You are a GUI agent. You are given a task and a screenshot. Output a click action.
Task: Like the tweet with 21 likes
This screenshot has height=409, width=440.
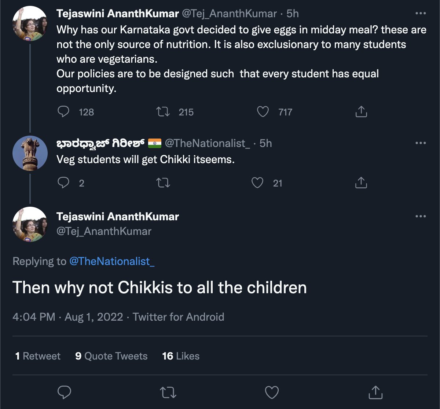257,183
